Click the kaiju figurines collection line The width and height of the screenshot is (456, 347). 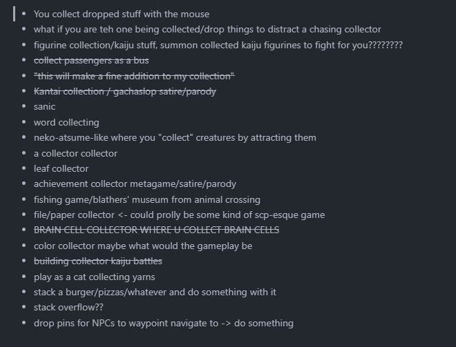pos(218,45)
